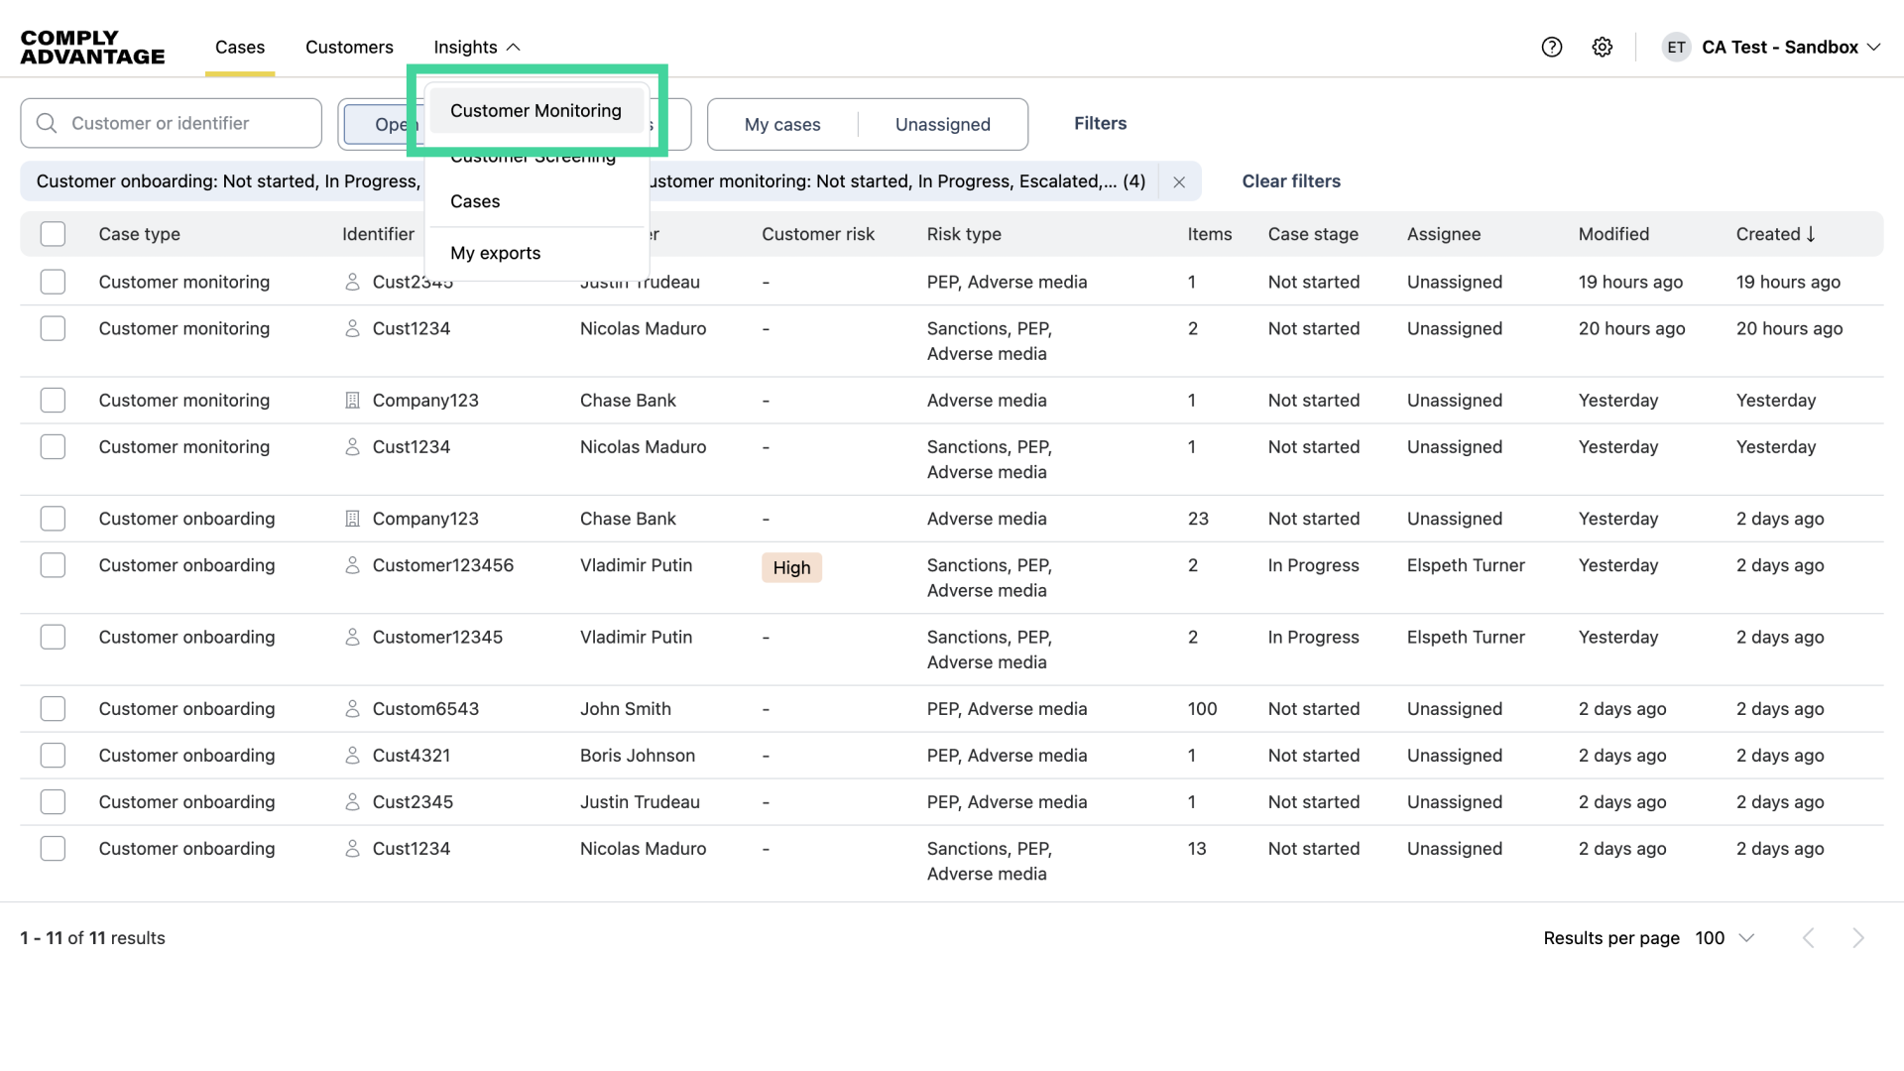Click the person icon beside Cust1234
This screenshot has height=1071, width=1904.
(353, 328)
